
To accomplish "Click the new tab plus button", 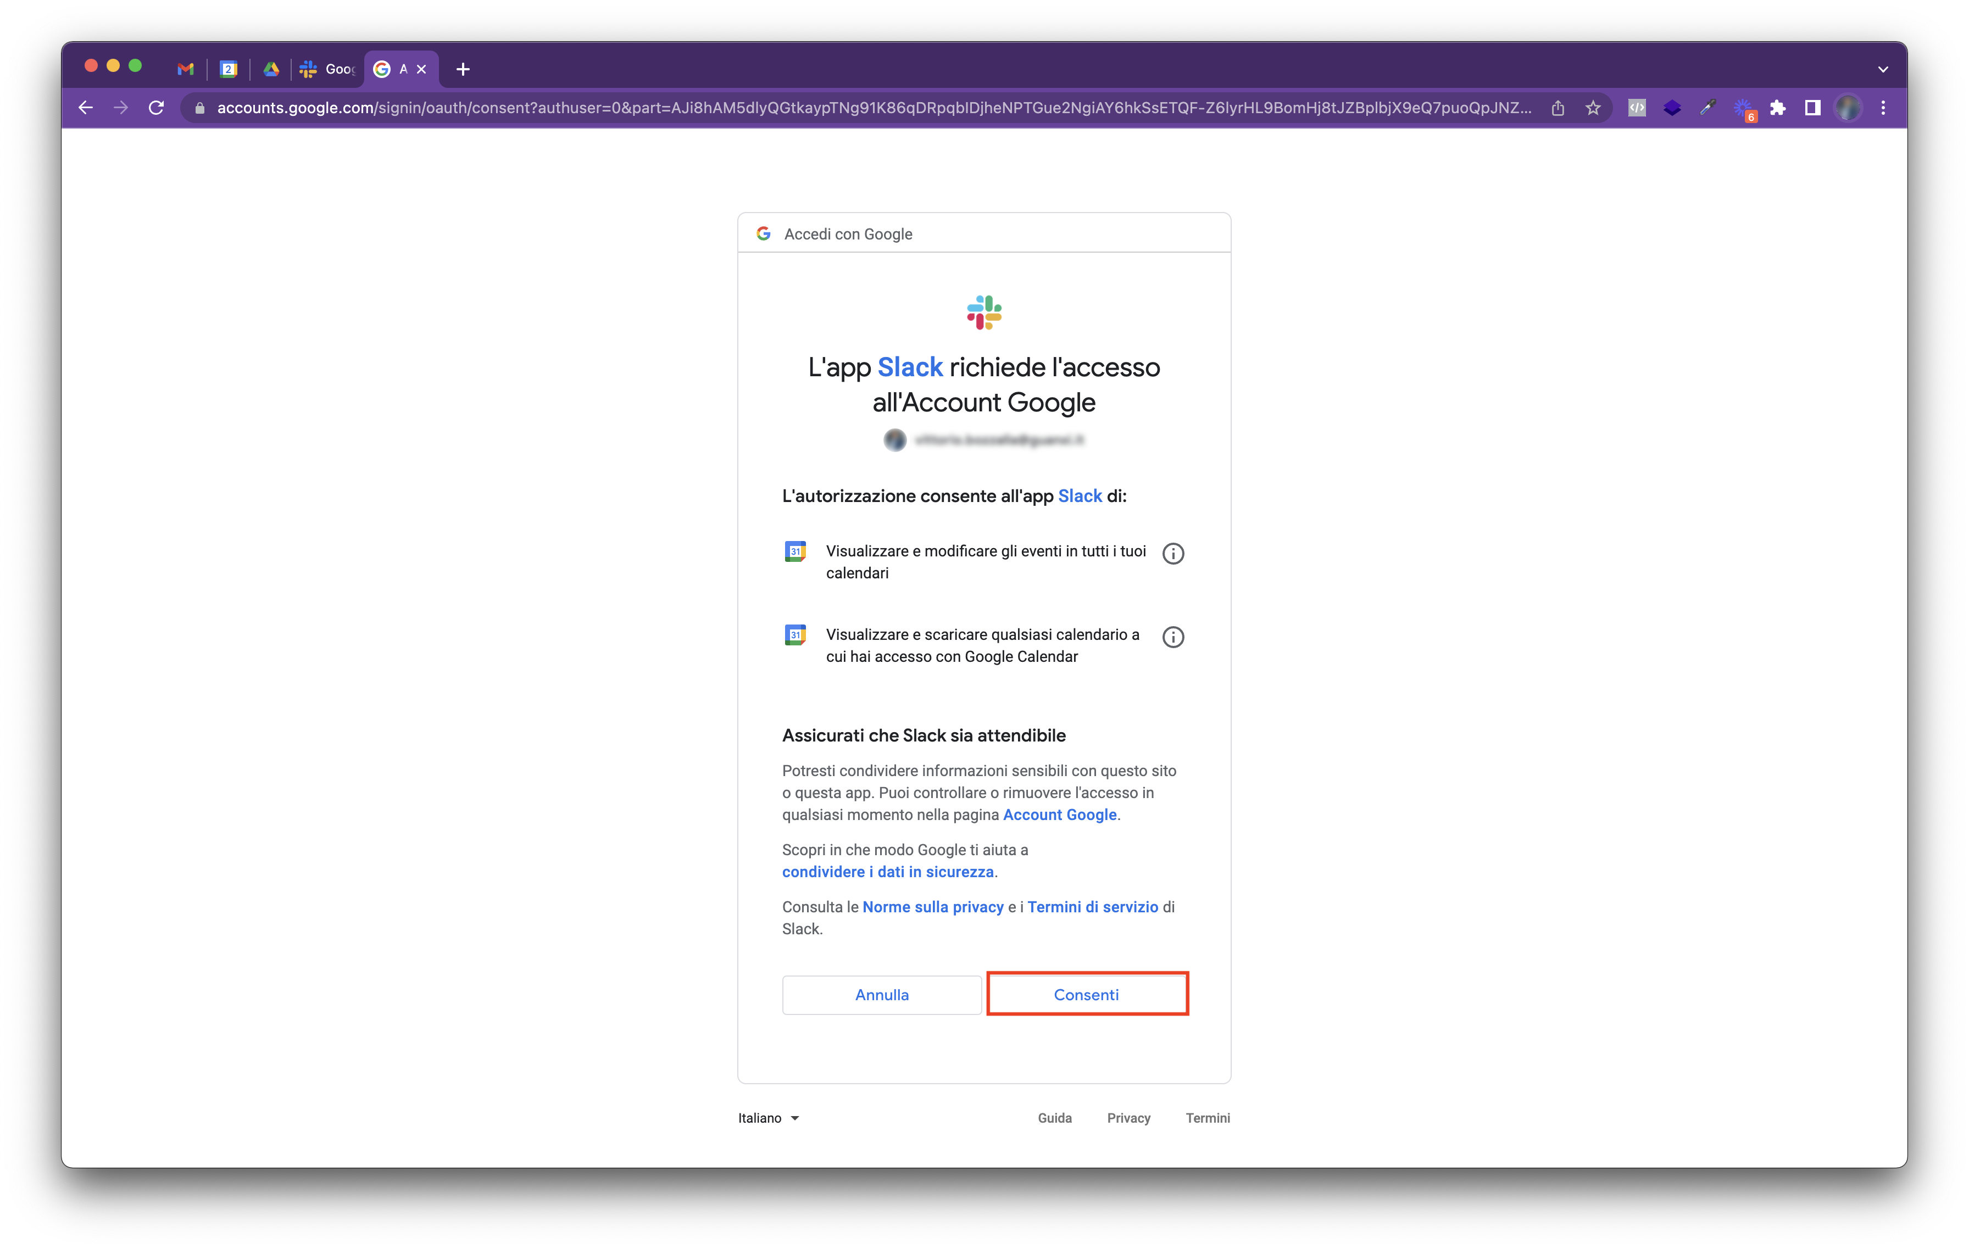I will click(x=463, y=69).
